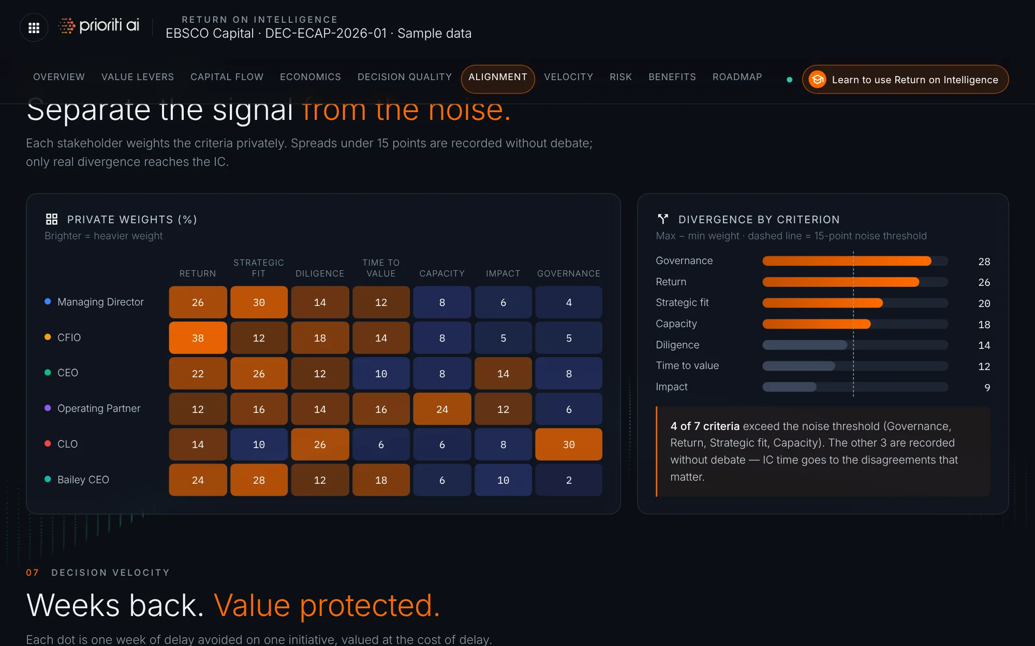Select CLO Governance weight cell 30

click(x=569, y=444)
